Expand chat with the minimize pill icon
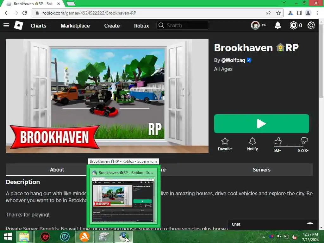Image resolution: width=324 pixels, height=243 pixels. pos(310,224)
